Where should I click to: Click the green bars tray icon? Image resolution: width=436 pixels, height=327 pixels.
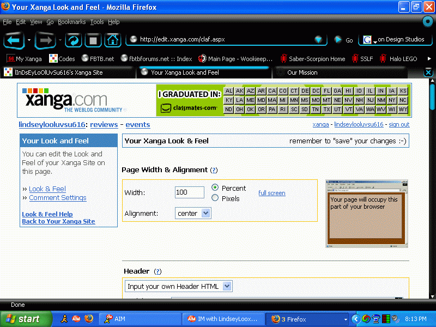pos(386,319)
